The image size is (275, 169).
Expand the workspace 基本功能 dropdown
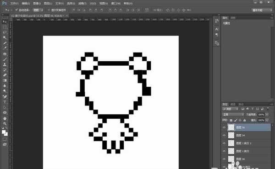(x=262, y=10)
